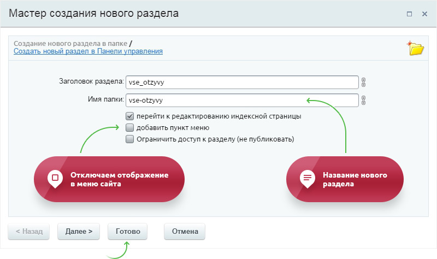Image resolution: width=437 pixels, height=259 pixels.
Task: Uncheck перейти к редактированию индексной страницы
Action: tap(129, 116)
